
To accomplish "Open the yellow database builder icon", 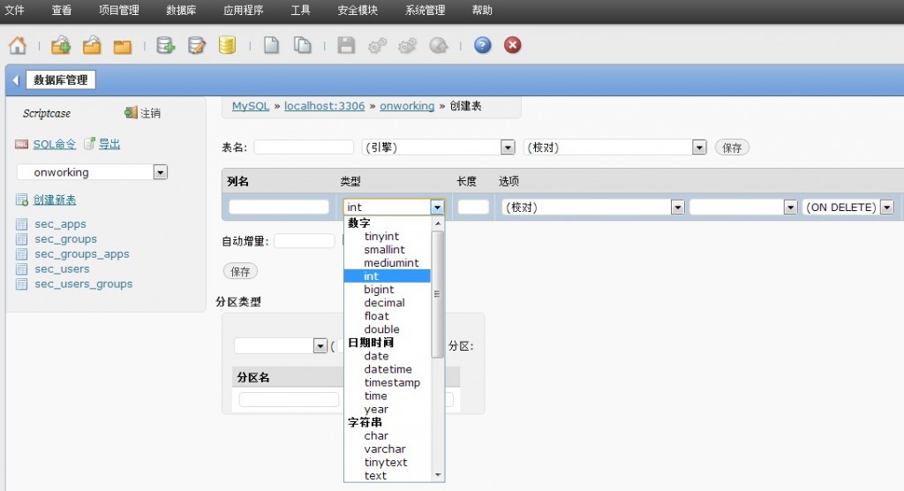I will [x=227, y=45].
